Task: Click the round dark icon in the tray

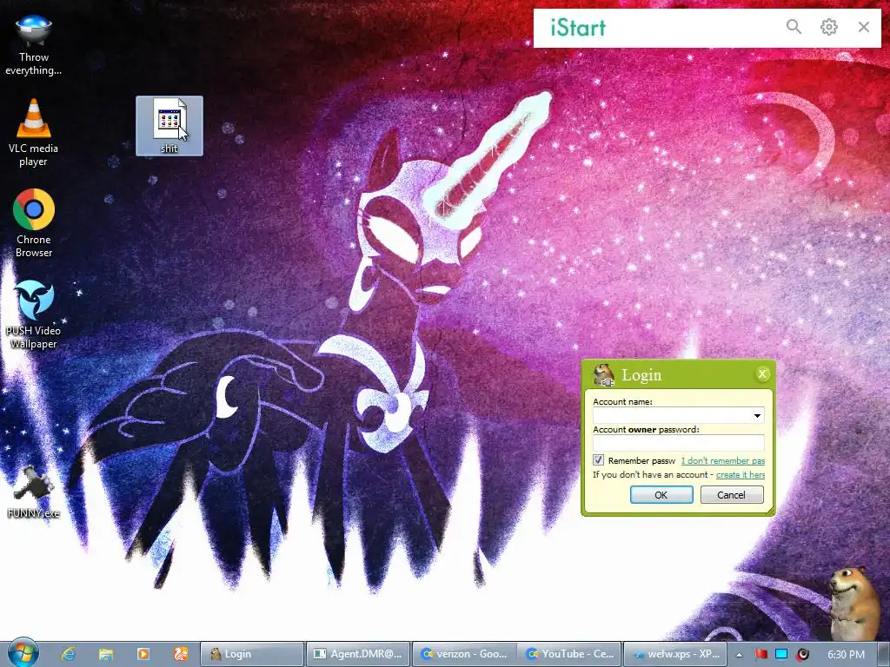Action: pyautogui.click(x=802, y=655)
